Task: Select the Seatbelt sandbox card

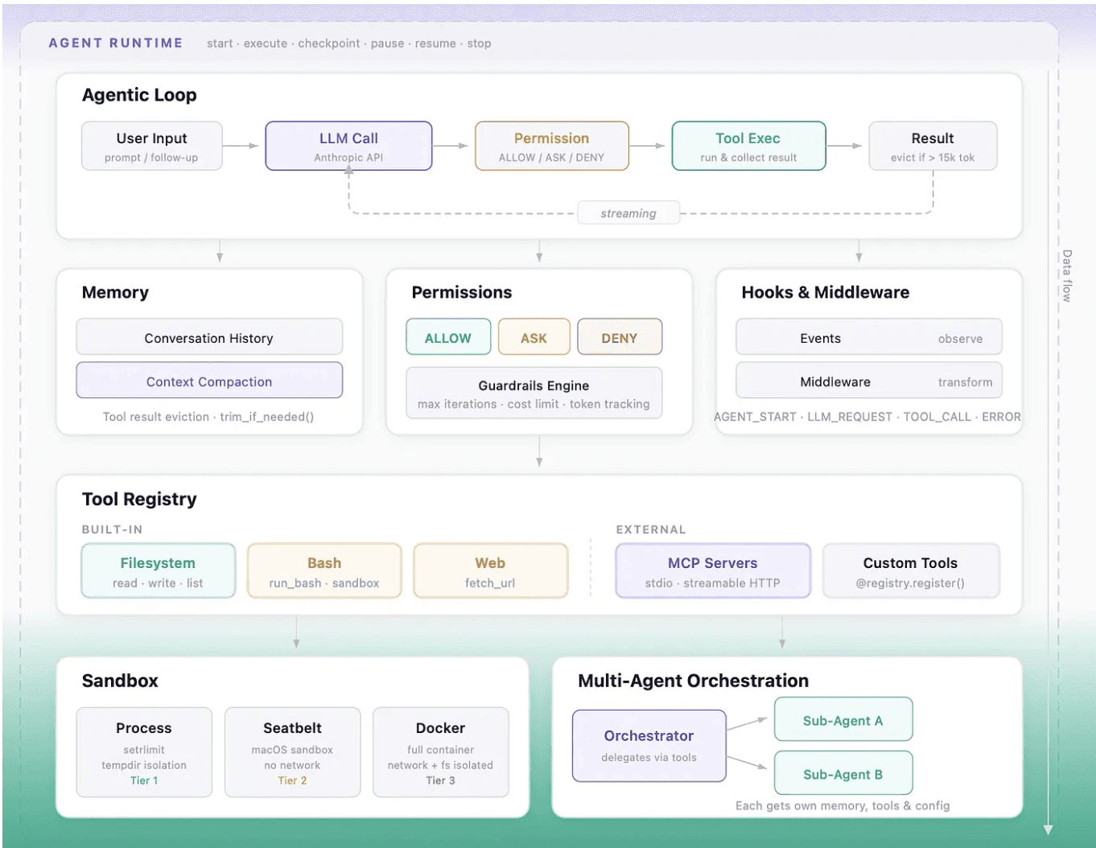Action: click(x=292, y=752)
